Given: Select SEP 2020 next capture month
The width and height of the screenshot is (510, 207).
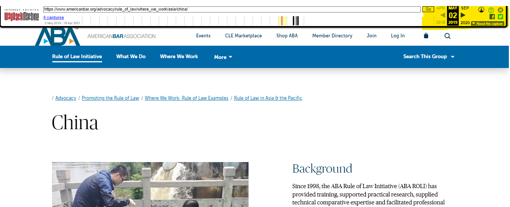Looking at the screenshot, I should [x=465, y=15].
